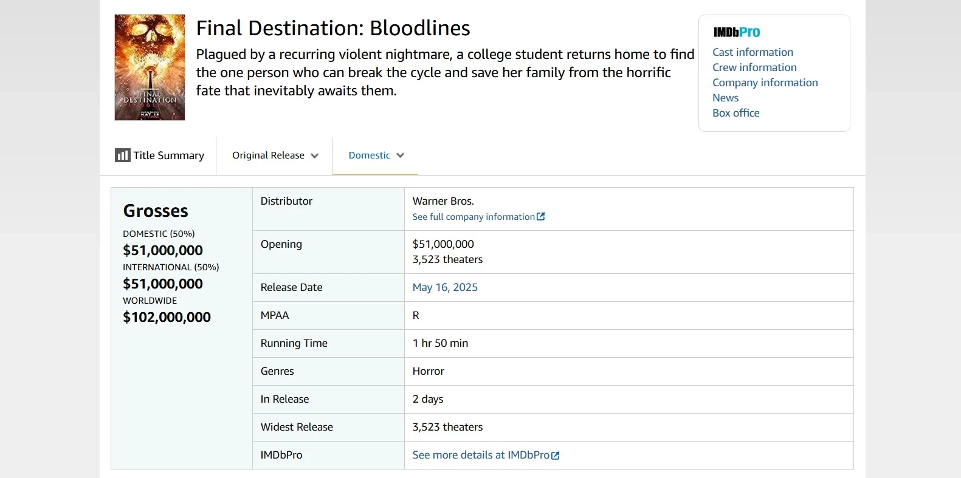Open the Original Release dropdown
The image size is (961, 478).
click(268, 155)
